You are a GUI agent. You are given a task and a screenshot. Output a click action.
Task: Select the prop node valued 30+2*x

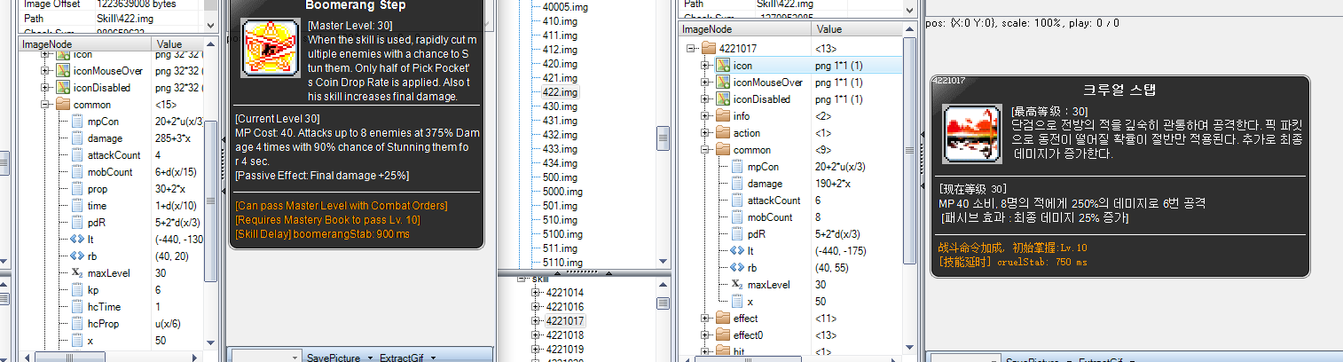point(96,189)
